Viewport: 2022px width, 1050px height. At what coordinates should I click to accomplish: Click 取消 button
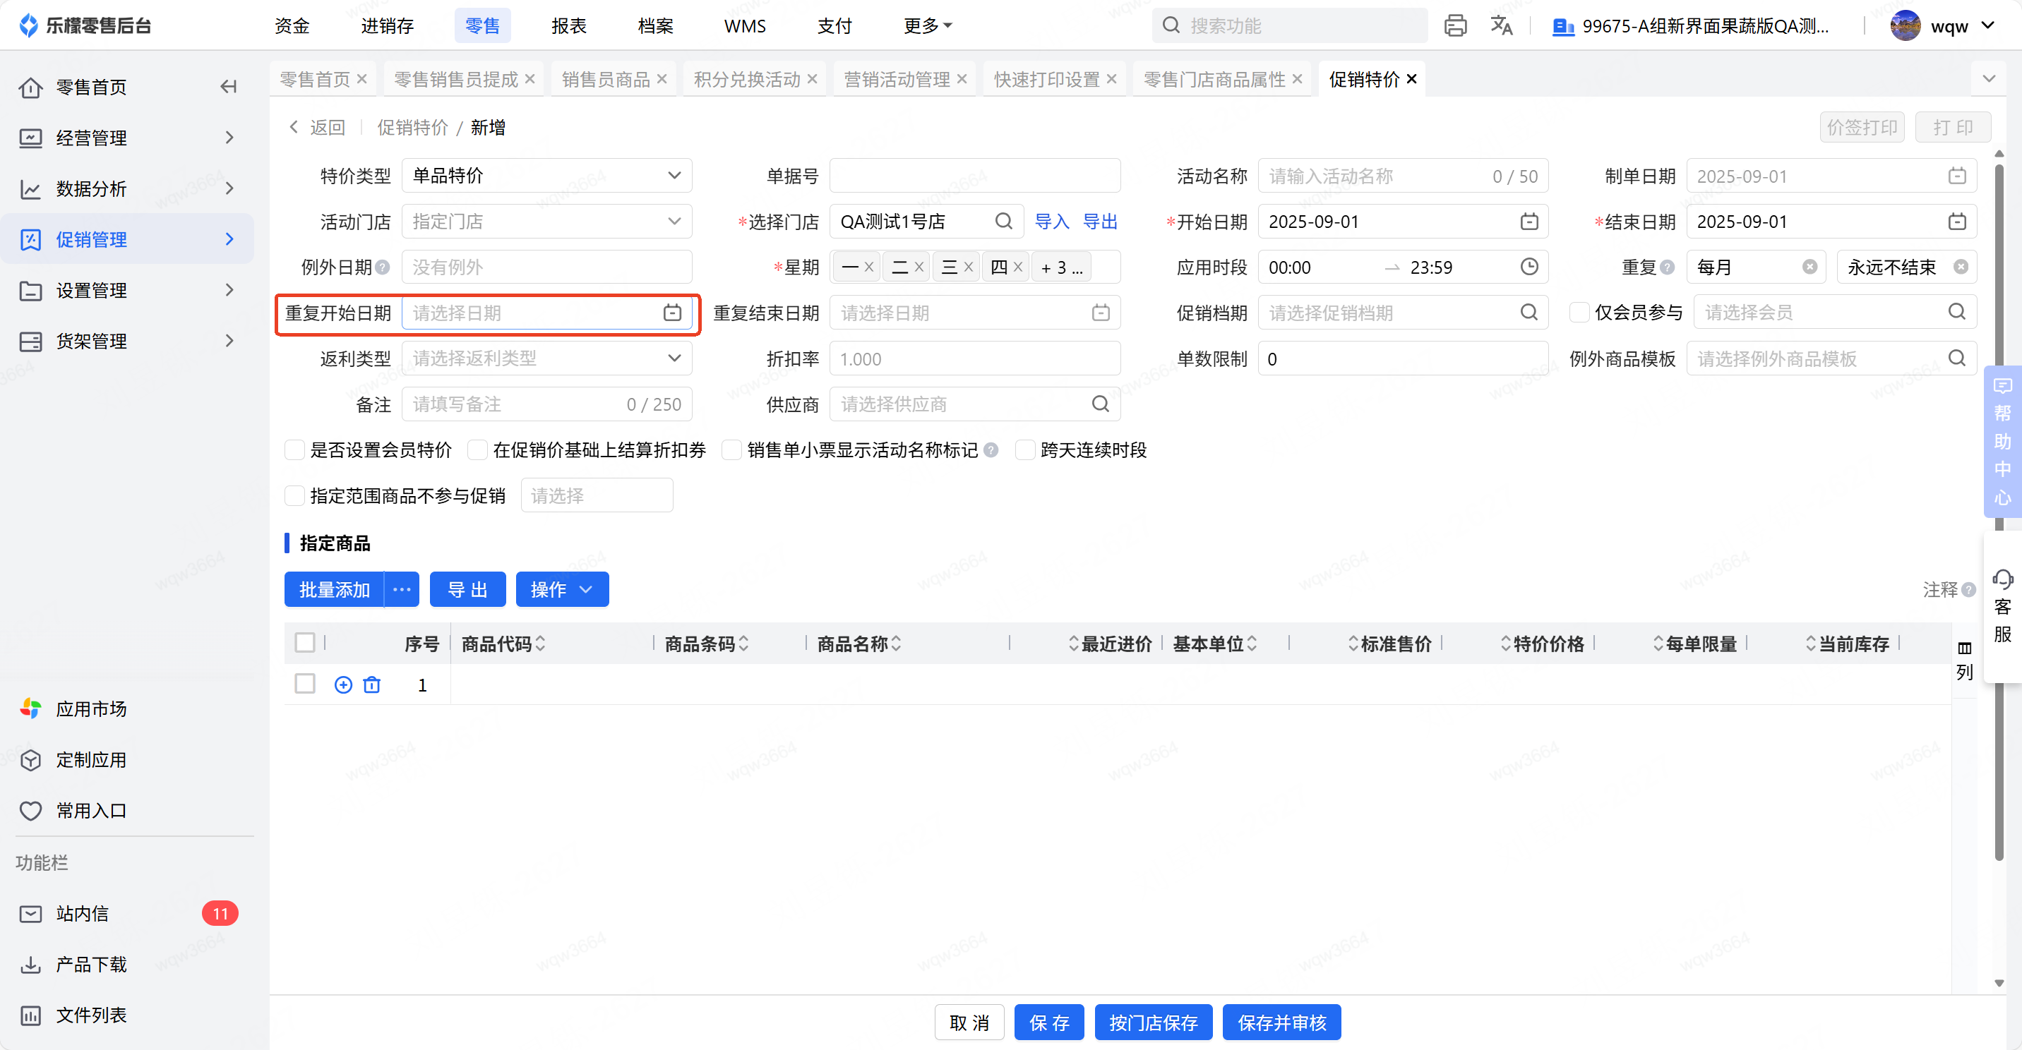coord(969,1022)
